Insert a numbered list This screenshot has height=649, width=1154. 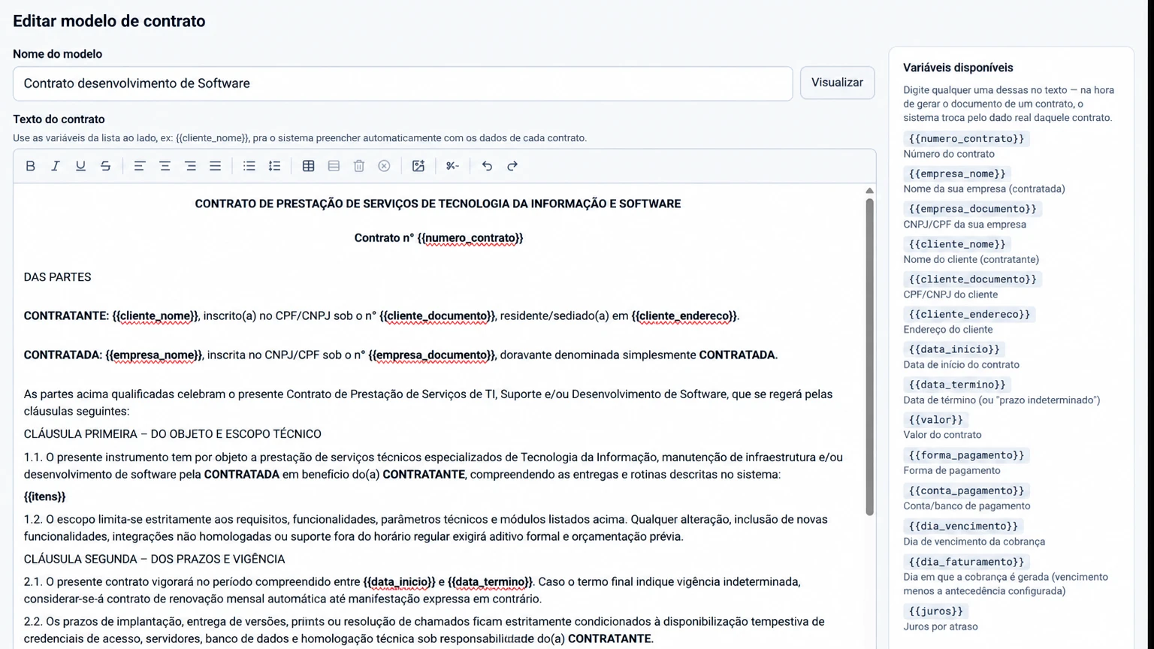[x=274, y=166]
